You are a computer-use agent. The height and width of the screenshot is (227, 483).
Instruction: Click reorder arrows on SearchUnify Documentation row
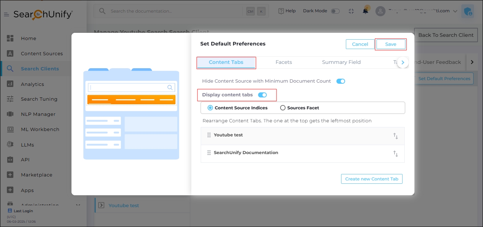click(396, 154)
